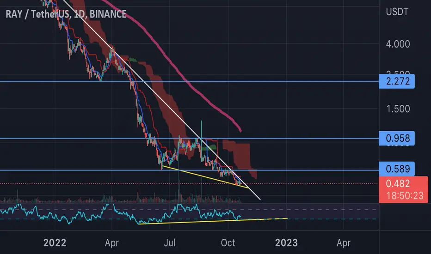Viewport: 431px width, 254px height.
Task: Click the Apr label after 2023
Action: (x=343, y=243)
